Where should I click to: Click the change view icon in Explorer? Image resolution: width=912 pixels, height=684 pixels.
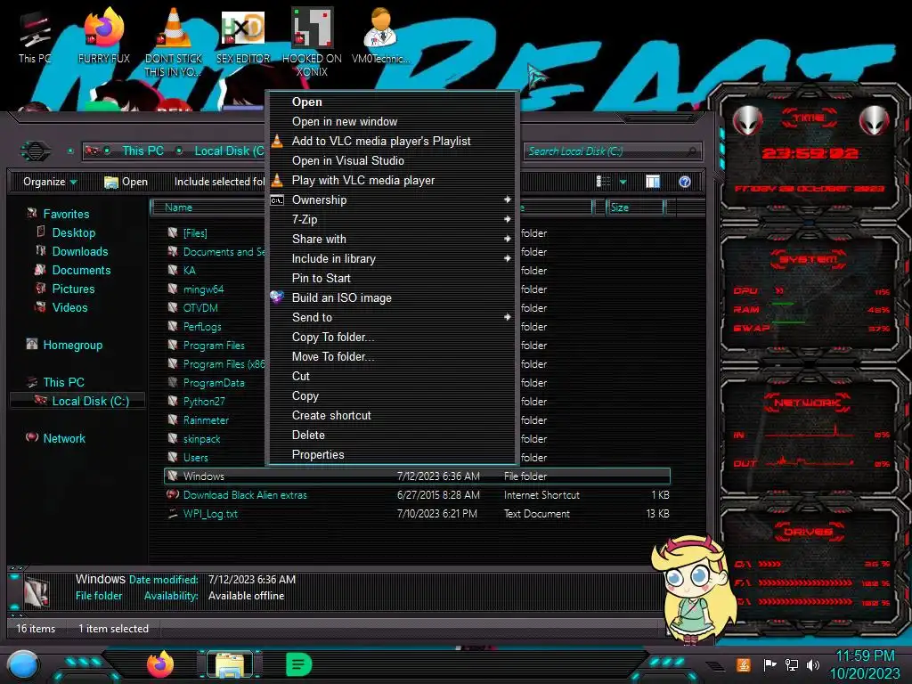[x=603, y=182]
